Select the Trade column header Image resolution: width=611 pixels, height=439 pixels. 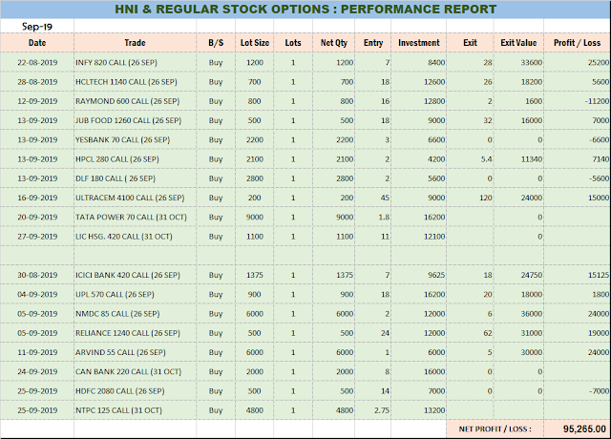(x=135, y=43)
